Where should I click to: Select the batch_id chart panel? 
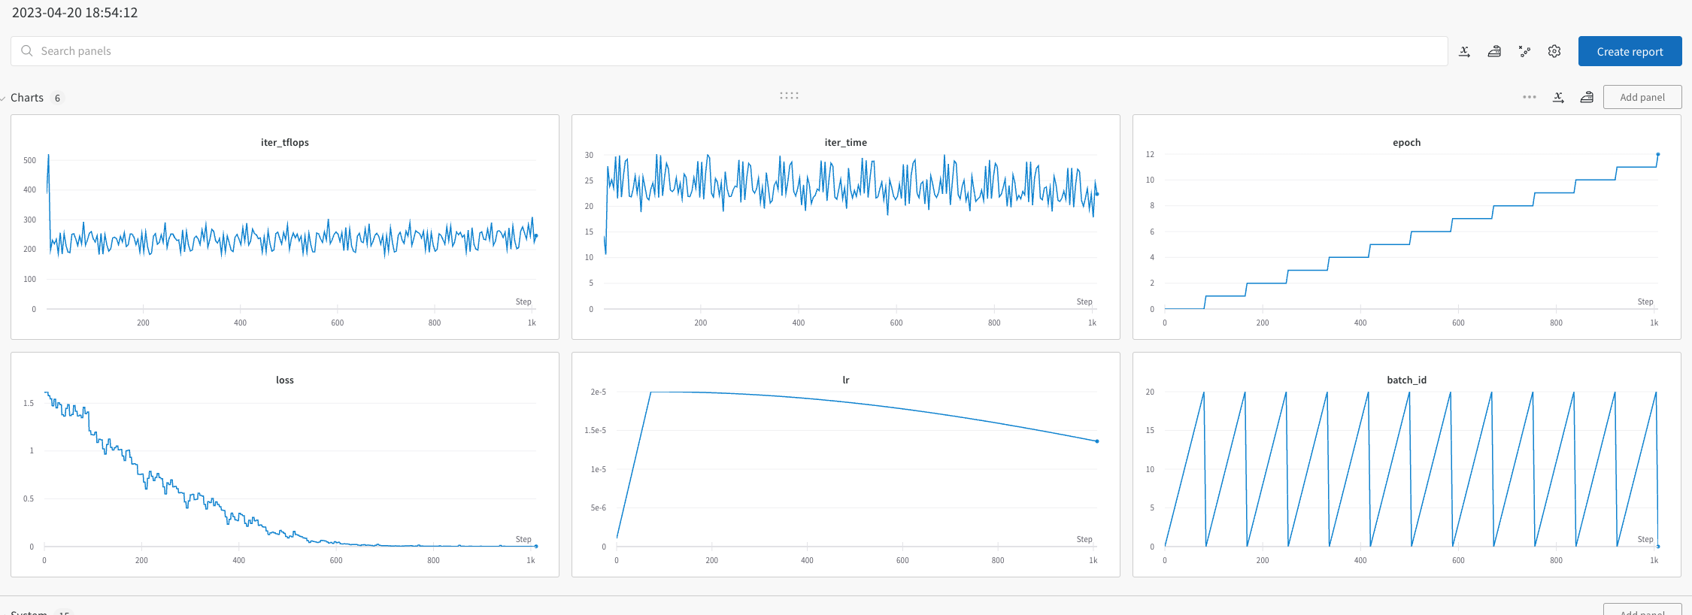[1406, 465]
